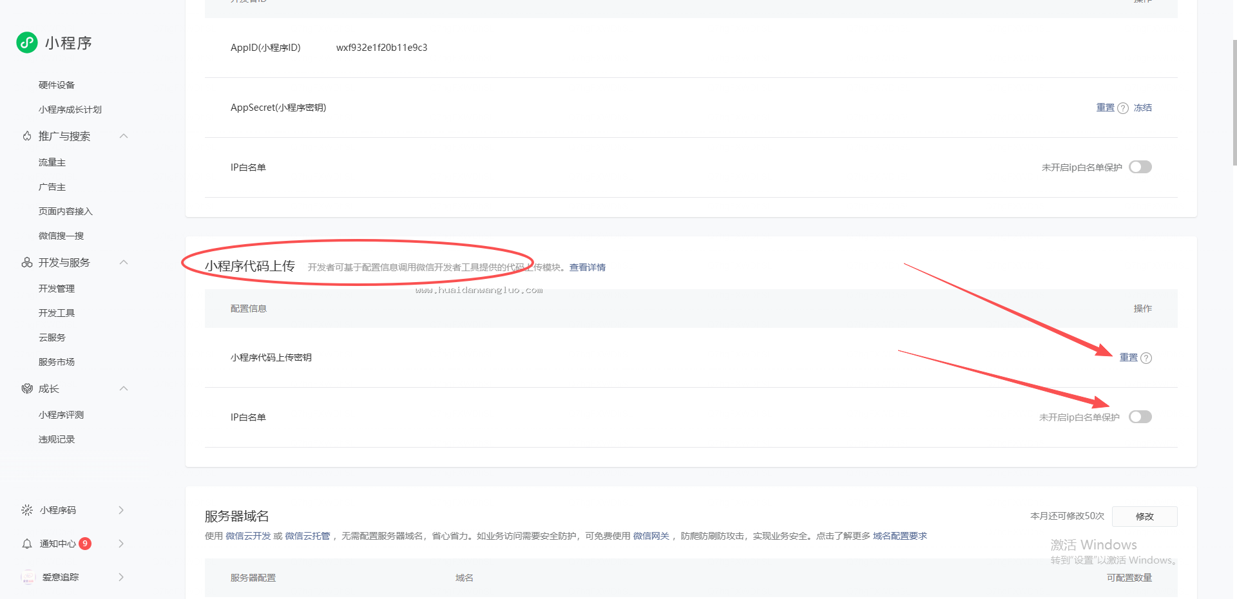Screen dimensions: 1237x599
Task: Click the page vertical scrollbar
Action: click(1234, 103)
